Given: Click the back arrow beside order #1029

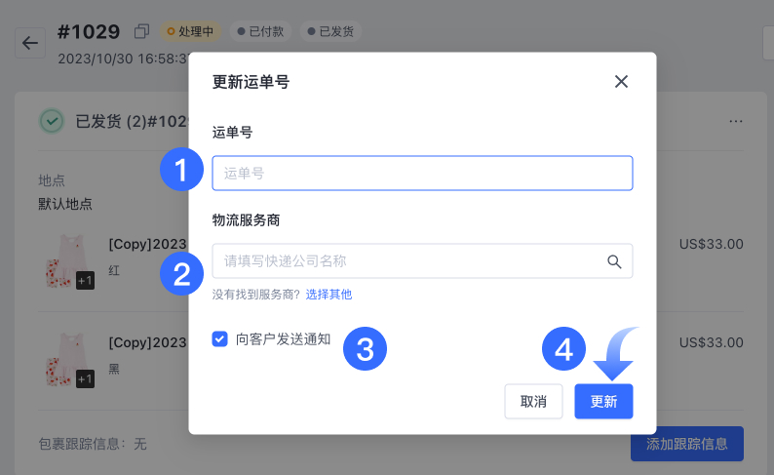Looking at the screenshot, I should click(30, 44).
